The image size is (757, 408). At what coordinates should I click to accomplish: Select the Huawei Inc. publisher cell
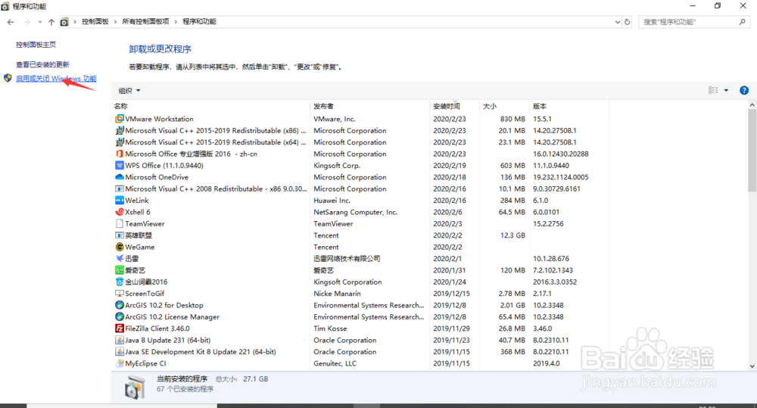click(x=332, y=200)
